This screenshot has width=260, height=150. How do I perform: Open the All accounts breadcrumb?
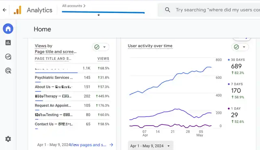tap(74, 6)
